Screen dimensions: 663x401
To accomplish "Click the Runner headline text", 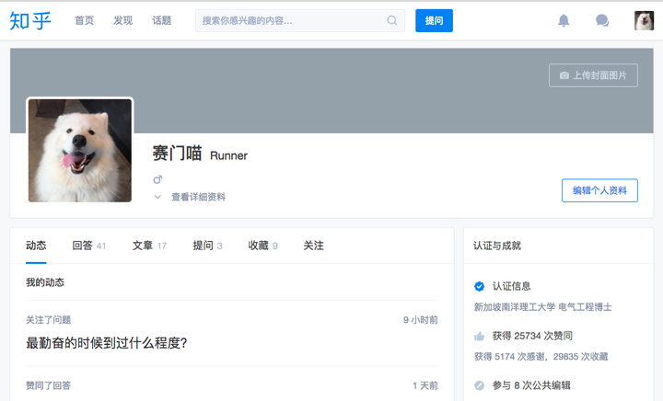I will click(x=228, y=155).
